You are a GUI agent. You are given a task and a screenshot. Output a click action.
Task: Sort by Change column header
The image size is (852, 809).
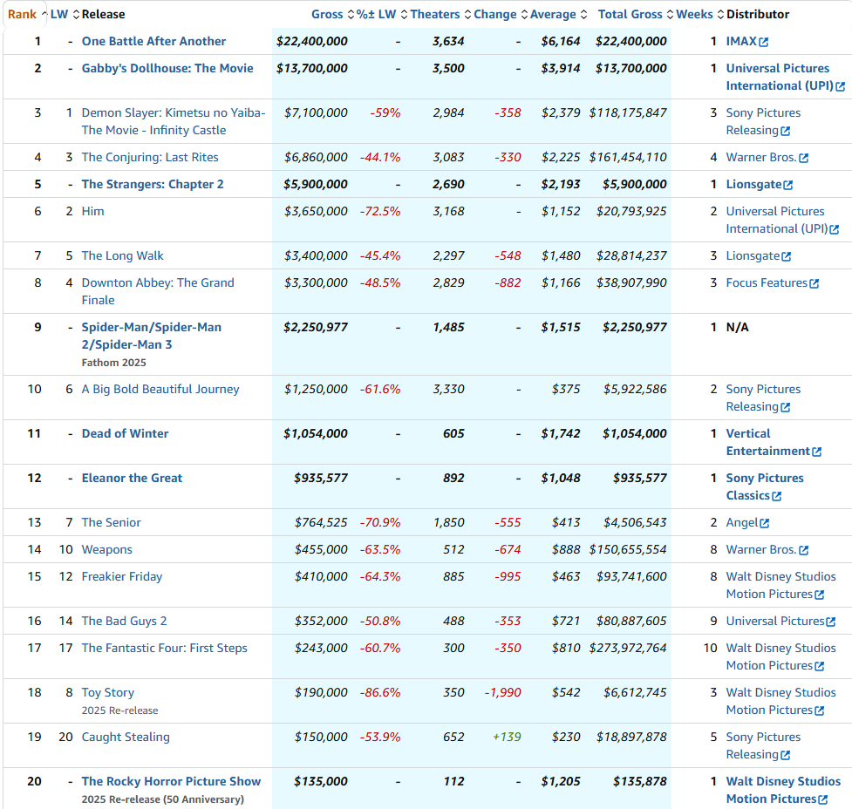[x=500, y=14]
